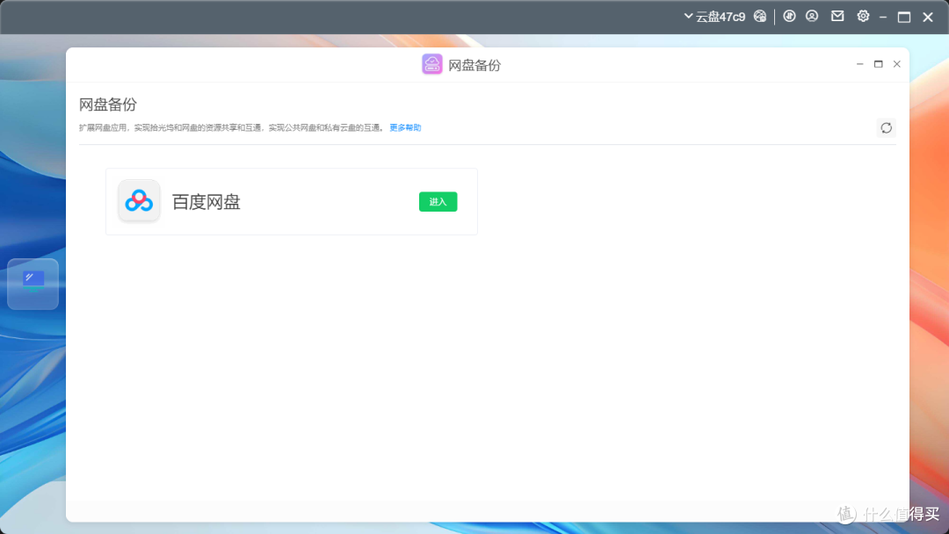Viewport: 949px width, 534px height.
Task: Click the refresh icon in 网盘备份 panel
Action: coord(886,127)
